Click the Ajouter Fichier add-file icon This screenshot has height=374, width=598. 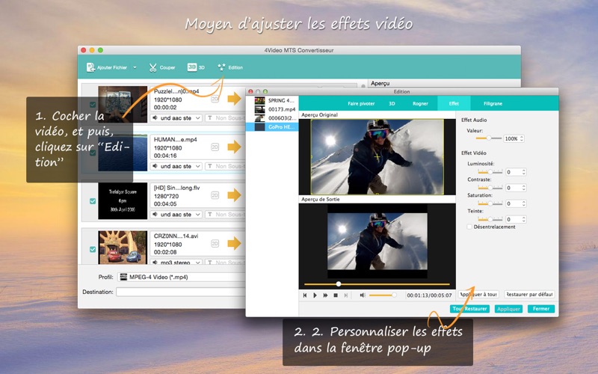[90, 67]
